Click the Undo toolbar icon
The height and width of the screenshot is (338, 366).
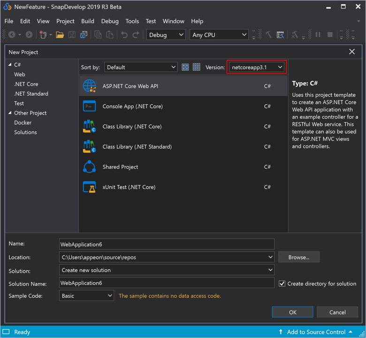pos(124,35)
